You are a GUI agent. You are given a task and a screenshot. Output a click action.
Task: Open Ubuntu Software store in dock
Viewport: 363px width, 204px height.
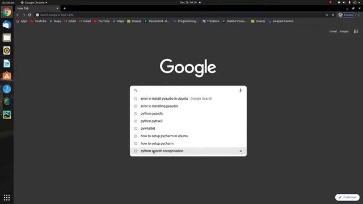pos(7,76)
